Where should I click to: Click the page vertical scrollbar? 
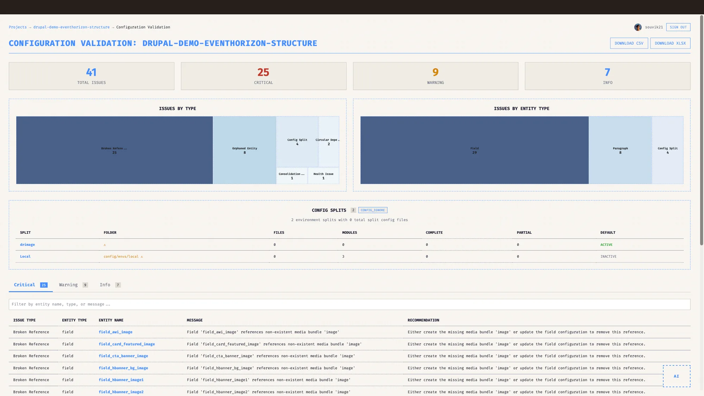(x=702, y=130)
